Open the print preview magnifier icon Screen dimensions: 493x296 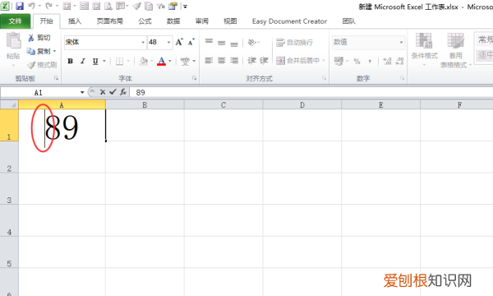coord(108,6)
